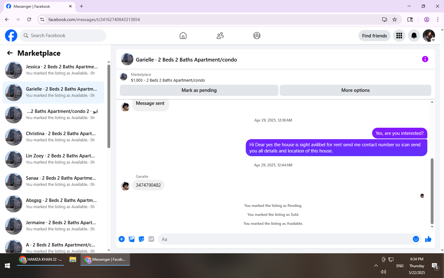Screen dimensions: 444x278
Task: Click the install app icon in address bar
Action: click(x=385, y=19)
